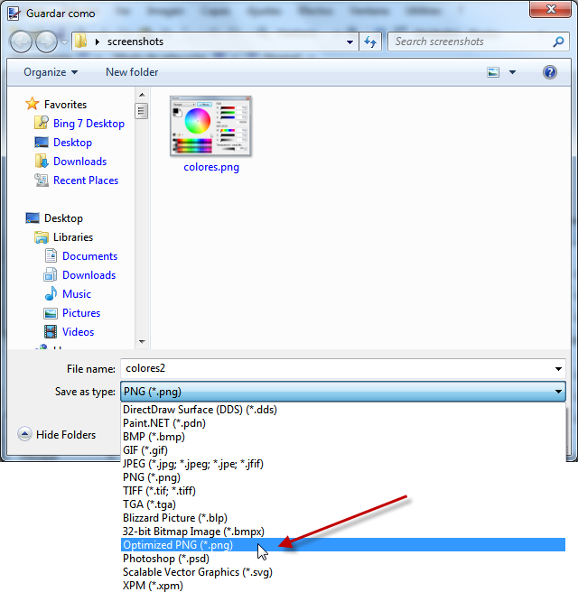Choose TGA (*.tga) file type
578x592 pixels.
(x=343, y=504)
